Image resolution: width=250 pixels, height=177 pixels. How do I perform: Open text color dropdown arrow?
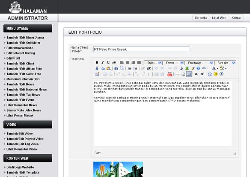(x=217, y=69)
